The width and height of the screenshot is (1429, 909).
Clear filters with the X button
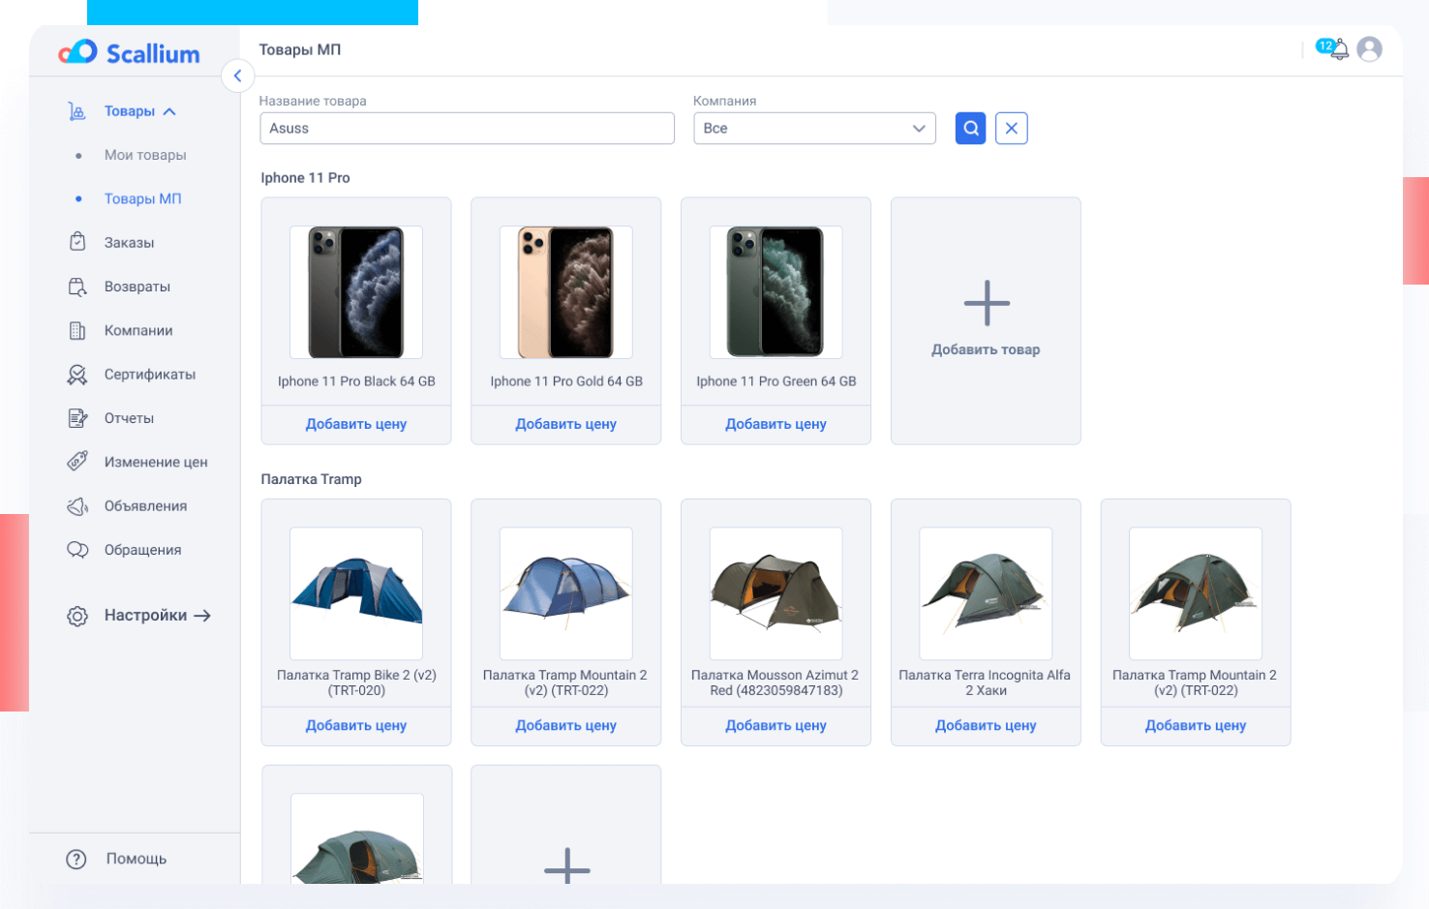point(1011,128)
